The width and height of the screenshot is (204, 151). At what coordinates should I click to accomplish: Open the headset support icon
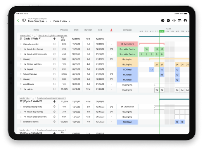[174, 21]
